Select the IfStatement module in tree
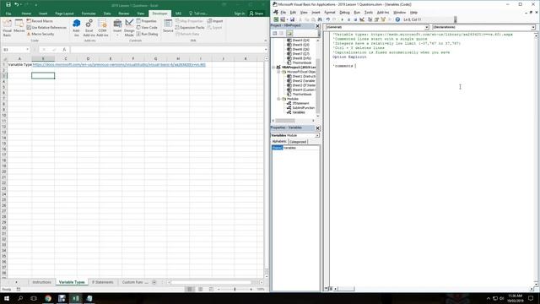 pyautogui.click(x=300, y=103)
